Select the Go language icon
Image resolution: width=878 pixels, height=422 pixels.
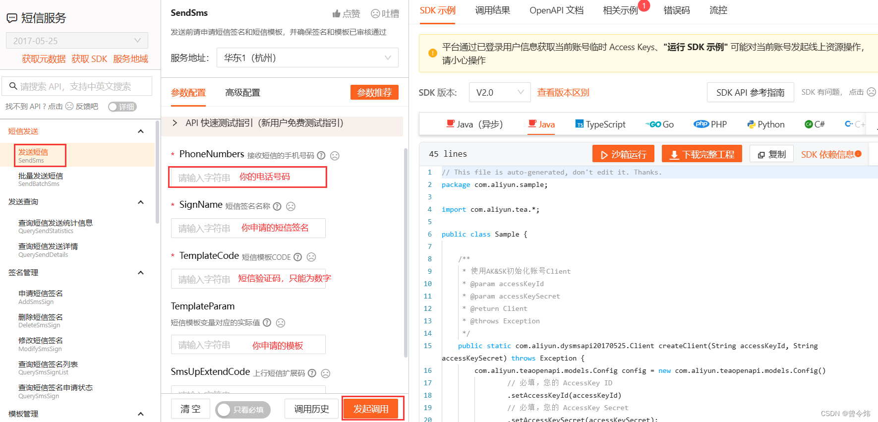(653, 124)
